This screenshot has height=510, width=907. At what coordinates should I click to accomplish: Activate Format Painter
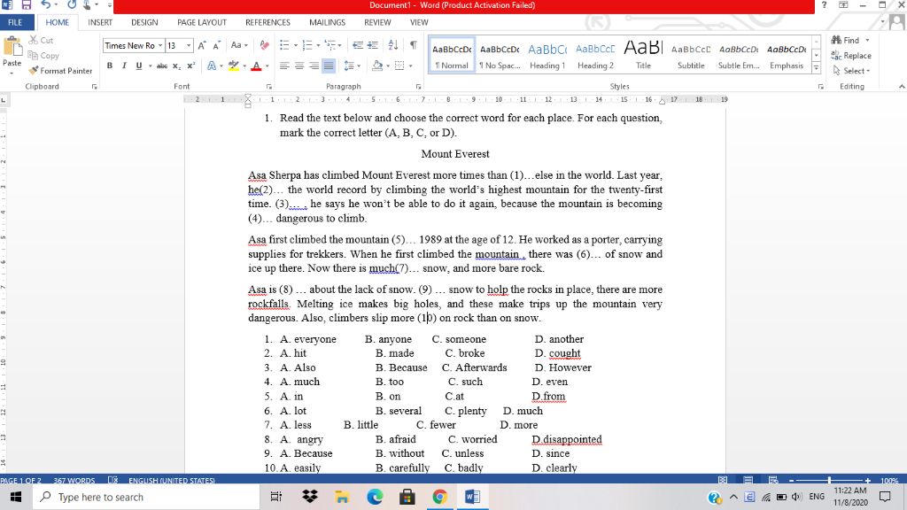pyautogui.click(x=61, y=71)
